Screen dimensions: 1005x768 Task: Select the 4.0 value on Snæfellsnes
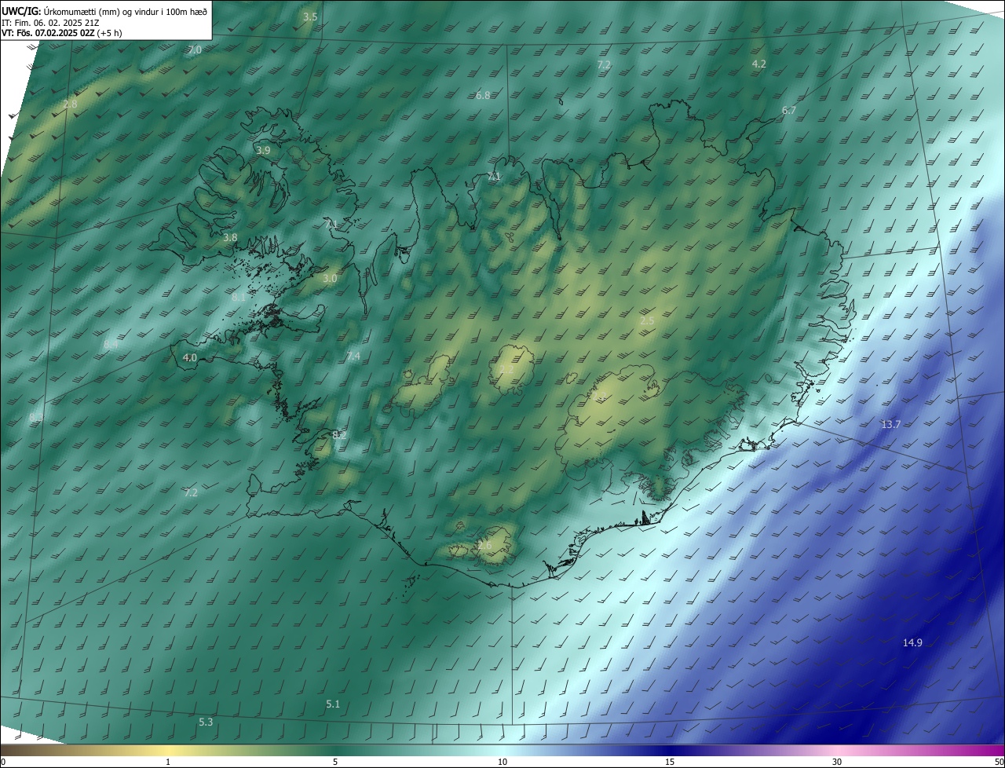pos(189,357)
